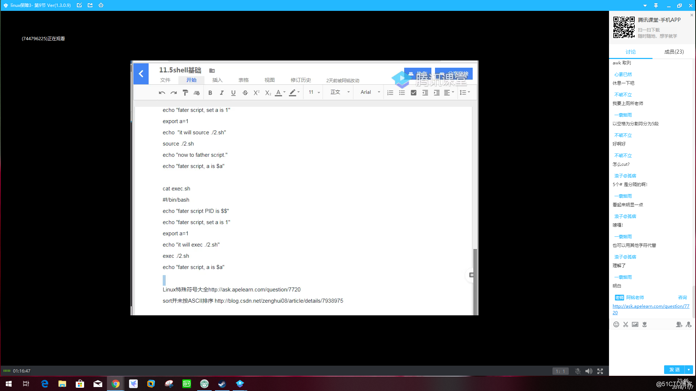Toggle the 1:1 aspect ratio button
This screenshot has height=391, width=696.
(560, 371)
